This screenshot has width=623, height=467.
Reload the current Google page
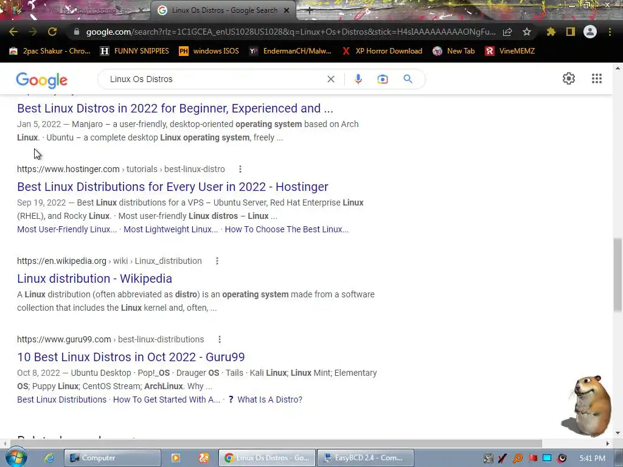[x=52, y=32]
